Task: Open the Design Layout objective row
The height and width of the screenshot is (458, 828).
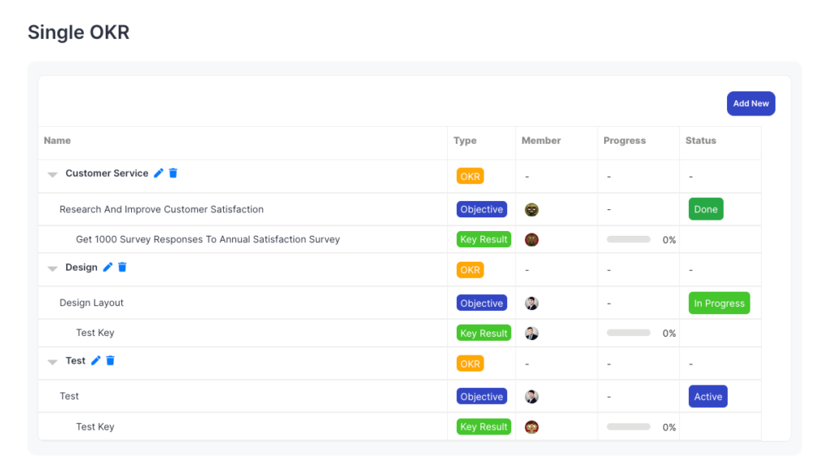Action: [91, 303]
